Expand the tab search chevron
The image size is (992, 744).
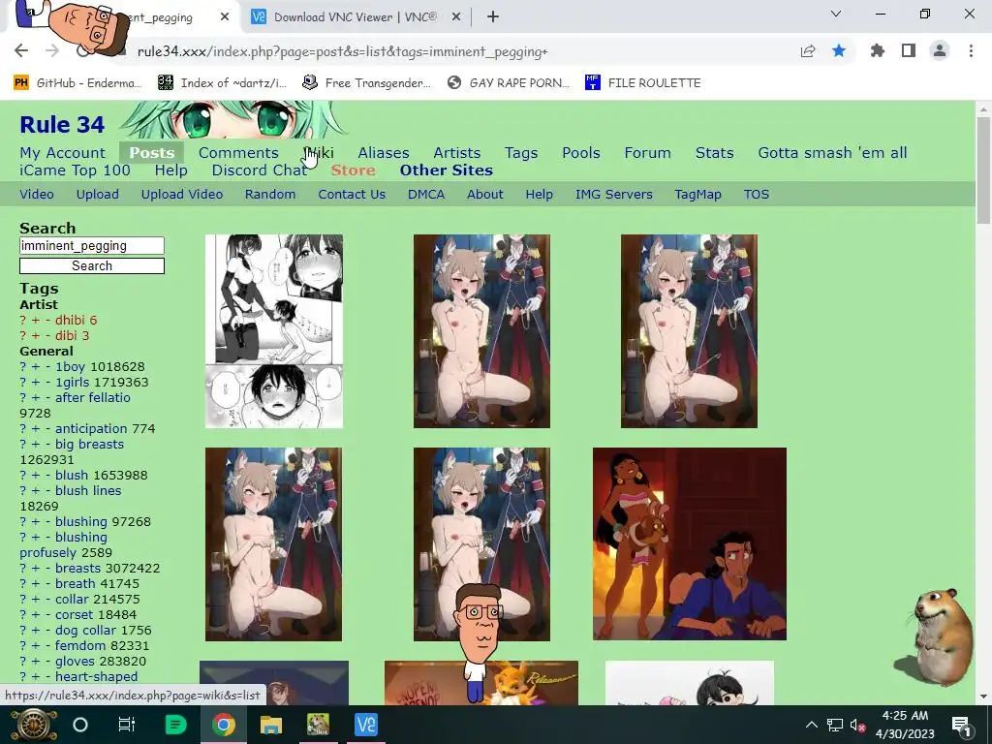coord(836,14)
